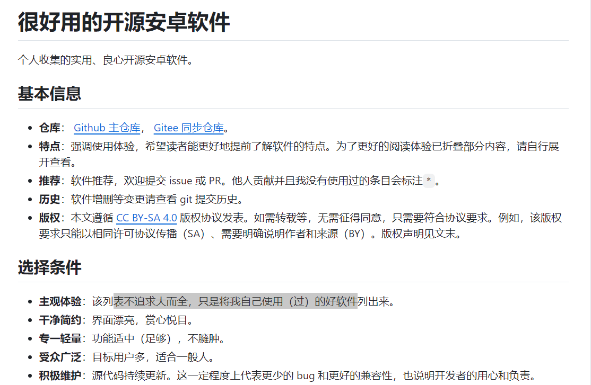Click the highlighted selected text in 主观体验
This screenshot has height=385, width=591.
[x=235, y=302]
